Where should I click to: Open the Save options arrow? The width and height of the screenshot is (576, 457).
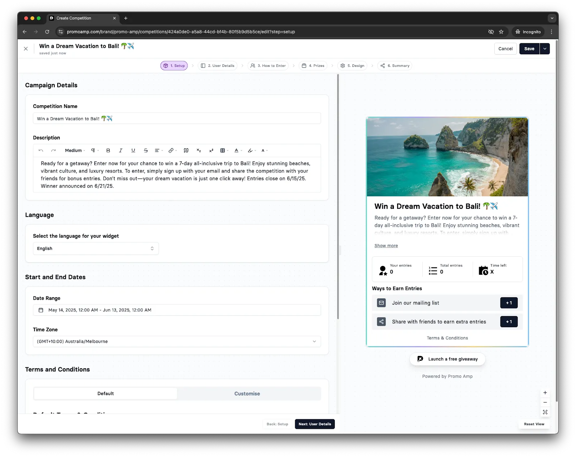[x=545, y=49]
